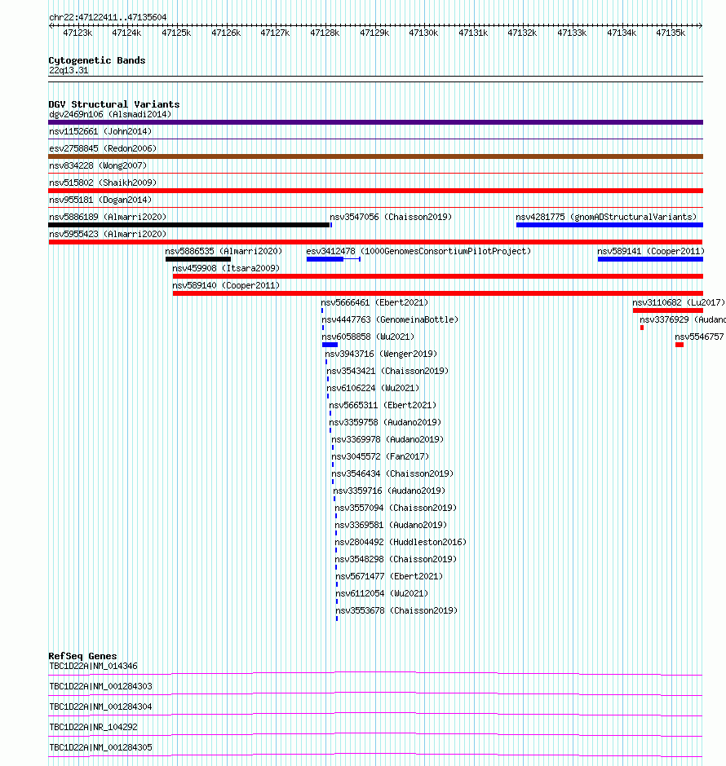Select the nsv1152661 (John2014) variant label
Screen dimensions: 726x766
[100, 131]
